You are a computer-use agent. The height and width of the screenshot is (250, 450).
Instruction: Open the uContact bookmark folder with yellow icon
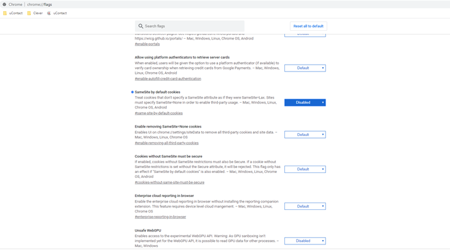13,13
